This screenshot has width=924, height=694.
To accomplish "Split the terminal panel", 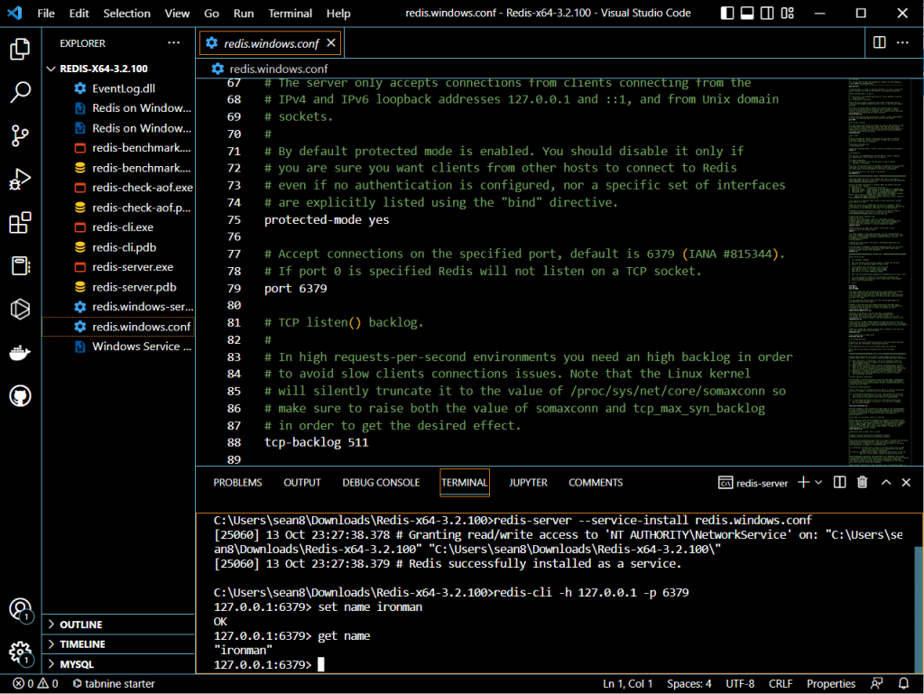I will 840,483.
